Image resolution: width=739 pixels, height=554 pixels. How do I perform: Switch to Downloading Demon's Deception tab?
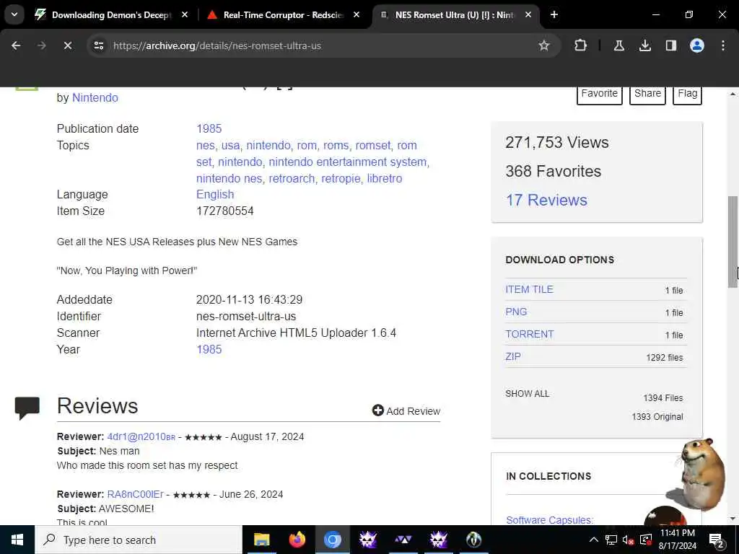pos(110,15)
